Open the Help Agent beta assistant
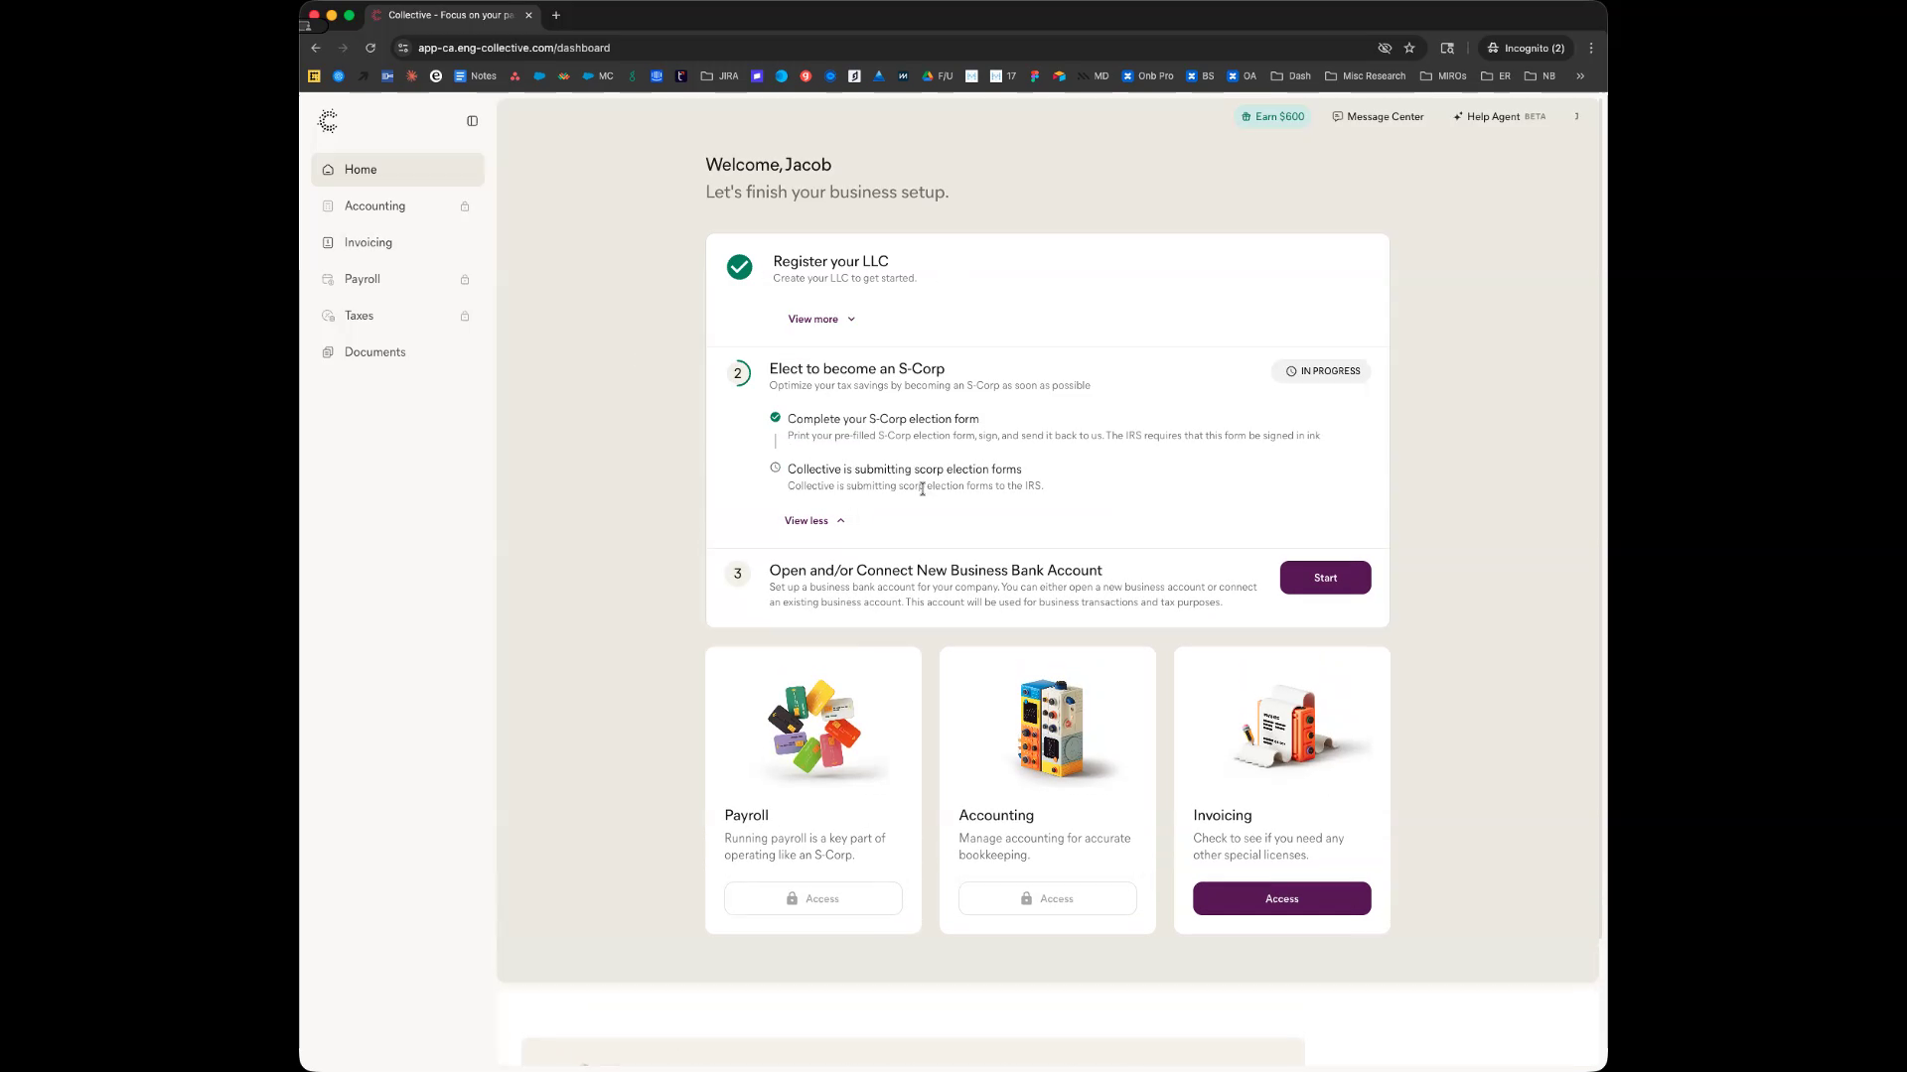1907x1072 pixels. [1499, 117]
